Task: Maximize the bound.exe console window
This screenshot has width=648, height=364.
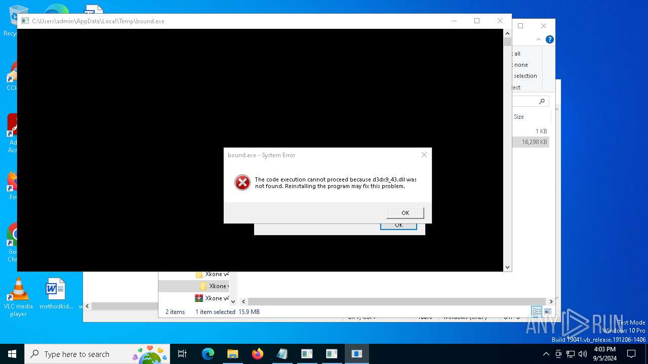Action: click(477, 21)
